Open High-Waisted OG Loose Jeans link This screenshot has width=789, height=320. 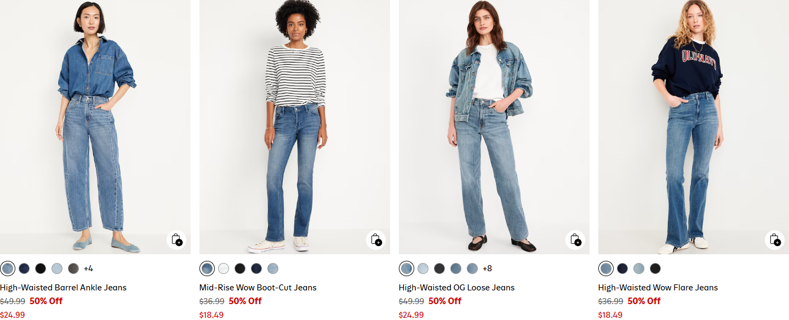click(x=456, y=288)
